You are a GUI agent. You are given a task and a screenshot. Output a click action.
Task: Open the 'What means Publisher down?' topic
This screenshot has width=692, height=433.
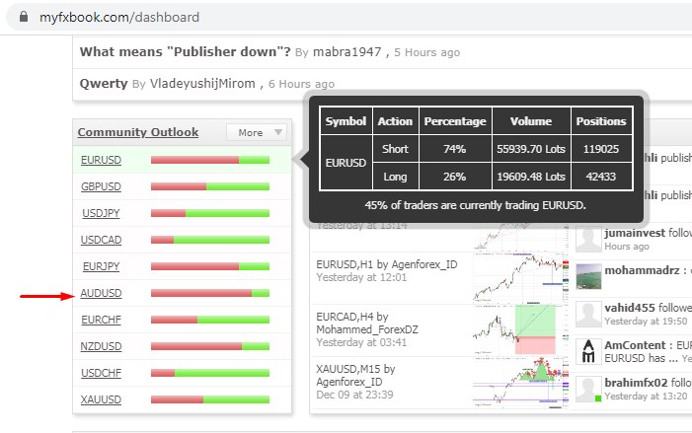(x=185, y=51)
